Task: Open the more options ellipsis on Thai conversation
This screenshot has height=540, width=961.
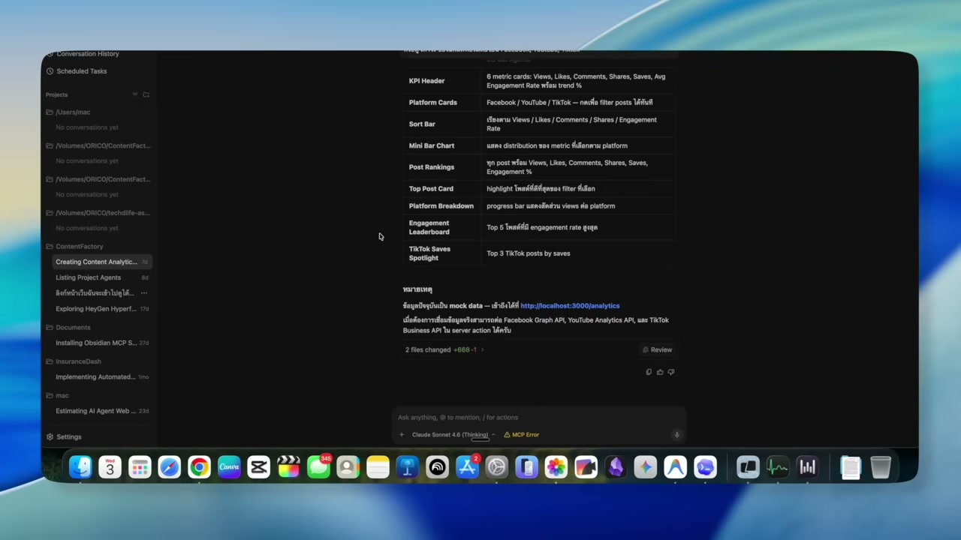Action: (144, 293)
